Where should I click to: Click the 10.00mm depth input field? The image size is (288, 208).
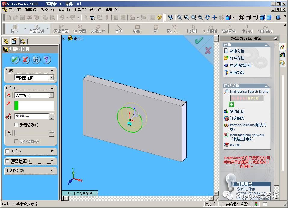(32, 116)
